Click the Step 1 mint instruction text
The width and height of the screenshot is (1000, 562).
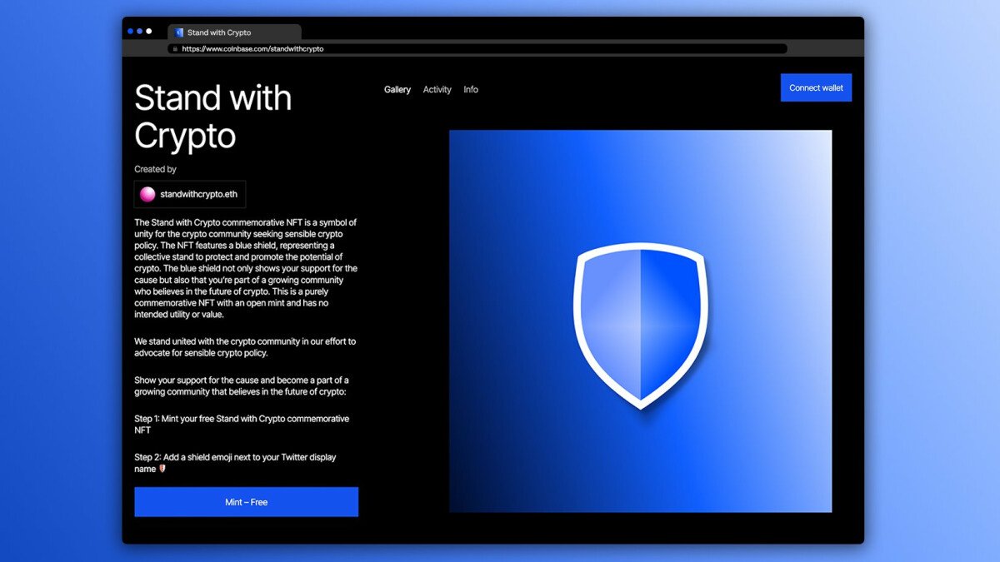click(242, 424)
